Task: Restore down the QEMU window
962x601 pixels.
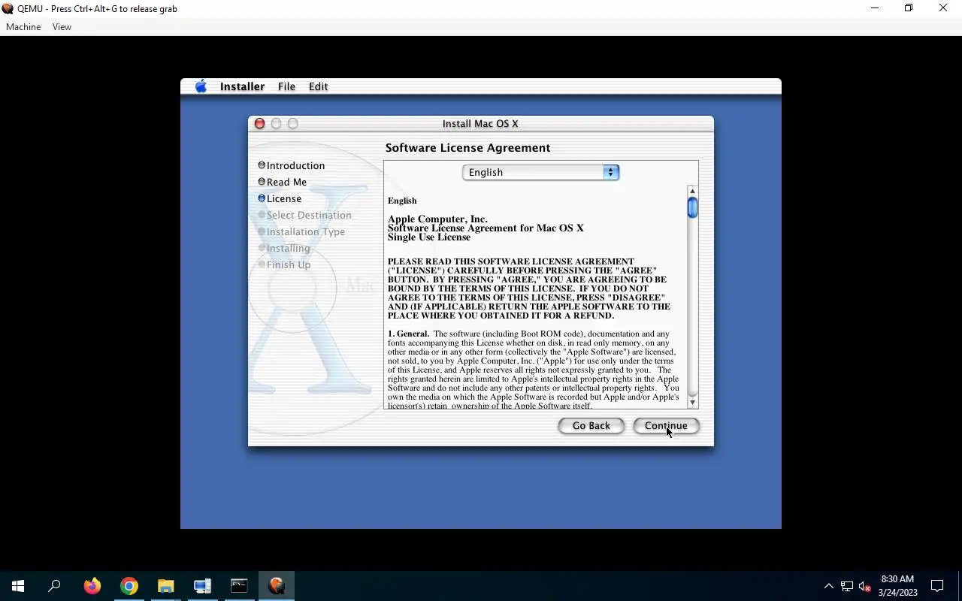Action: pyautogui.click(x=909, y=8)
